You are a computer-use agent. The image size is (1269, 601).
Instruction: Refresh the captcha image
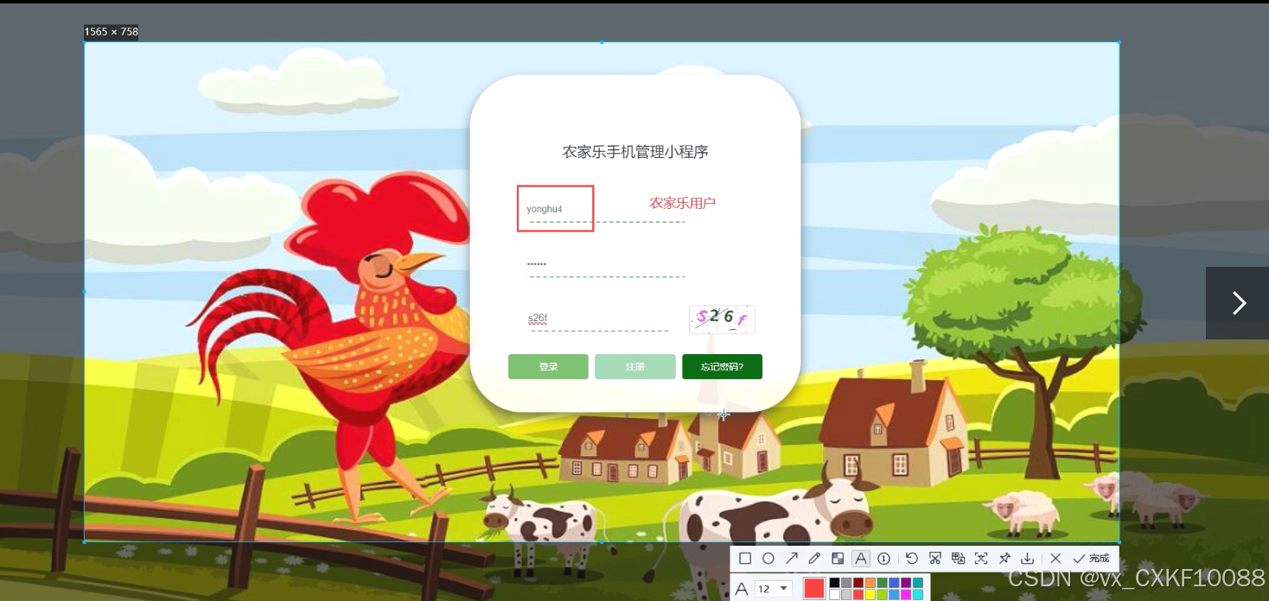pos(722,319)
